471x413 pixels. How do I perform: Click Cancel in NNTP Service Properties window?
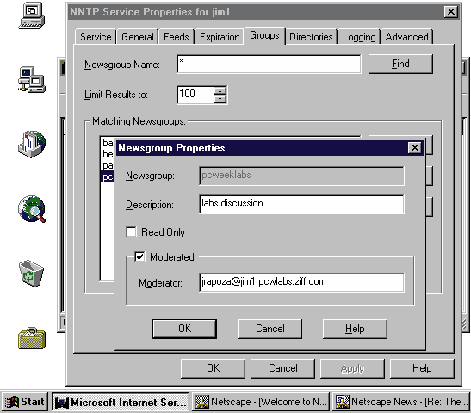282,368
